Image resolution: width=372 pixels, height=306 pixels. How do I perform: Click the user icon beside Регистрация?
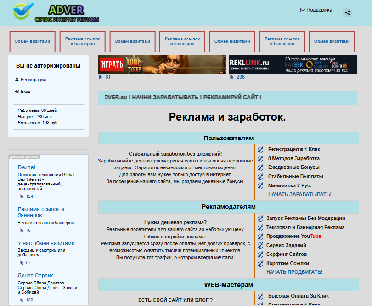[x=17, y=80]
